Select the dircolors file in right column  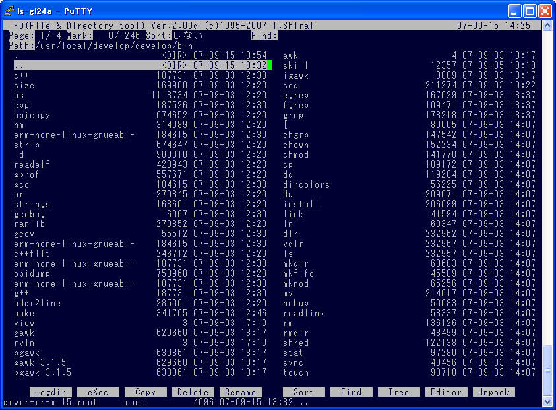[x=305, y=184]
